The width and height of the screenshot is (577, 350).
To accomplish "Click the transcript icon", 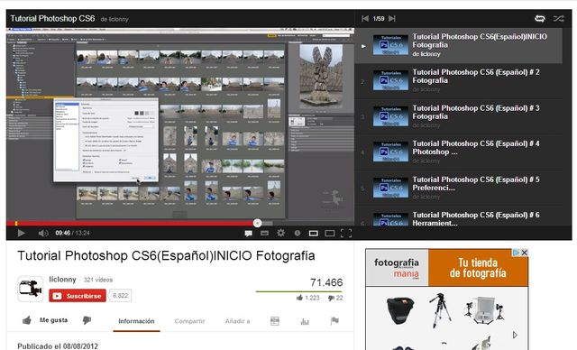I will tap(274, 321).
